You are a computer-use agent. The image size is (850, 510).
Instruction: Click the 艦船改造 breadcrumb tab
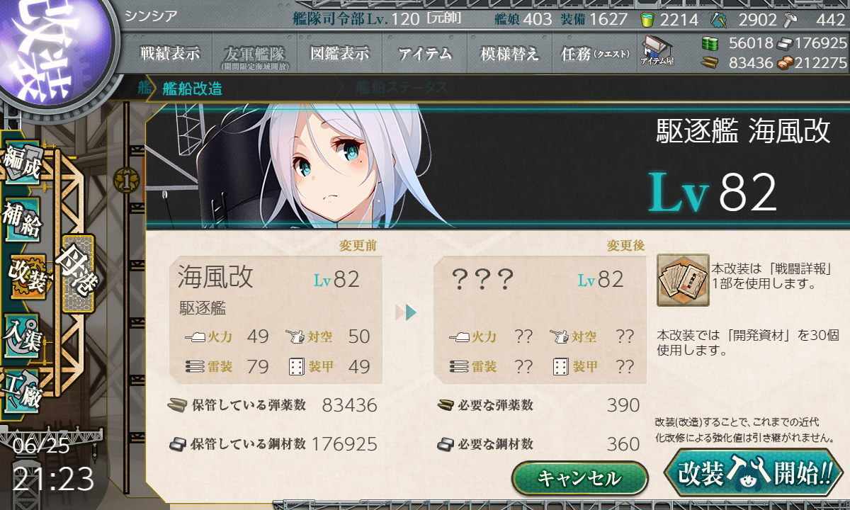[192, 89]
